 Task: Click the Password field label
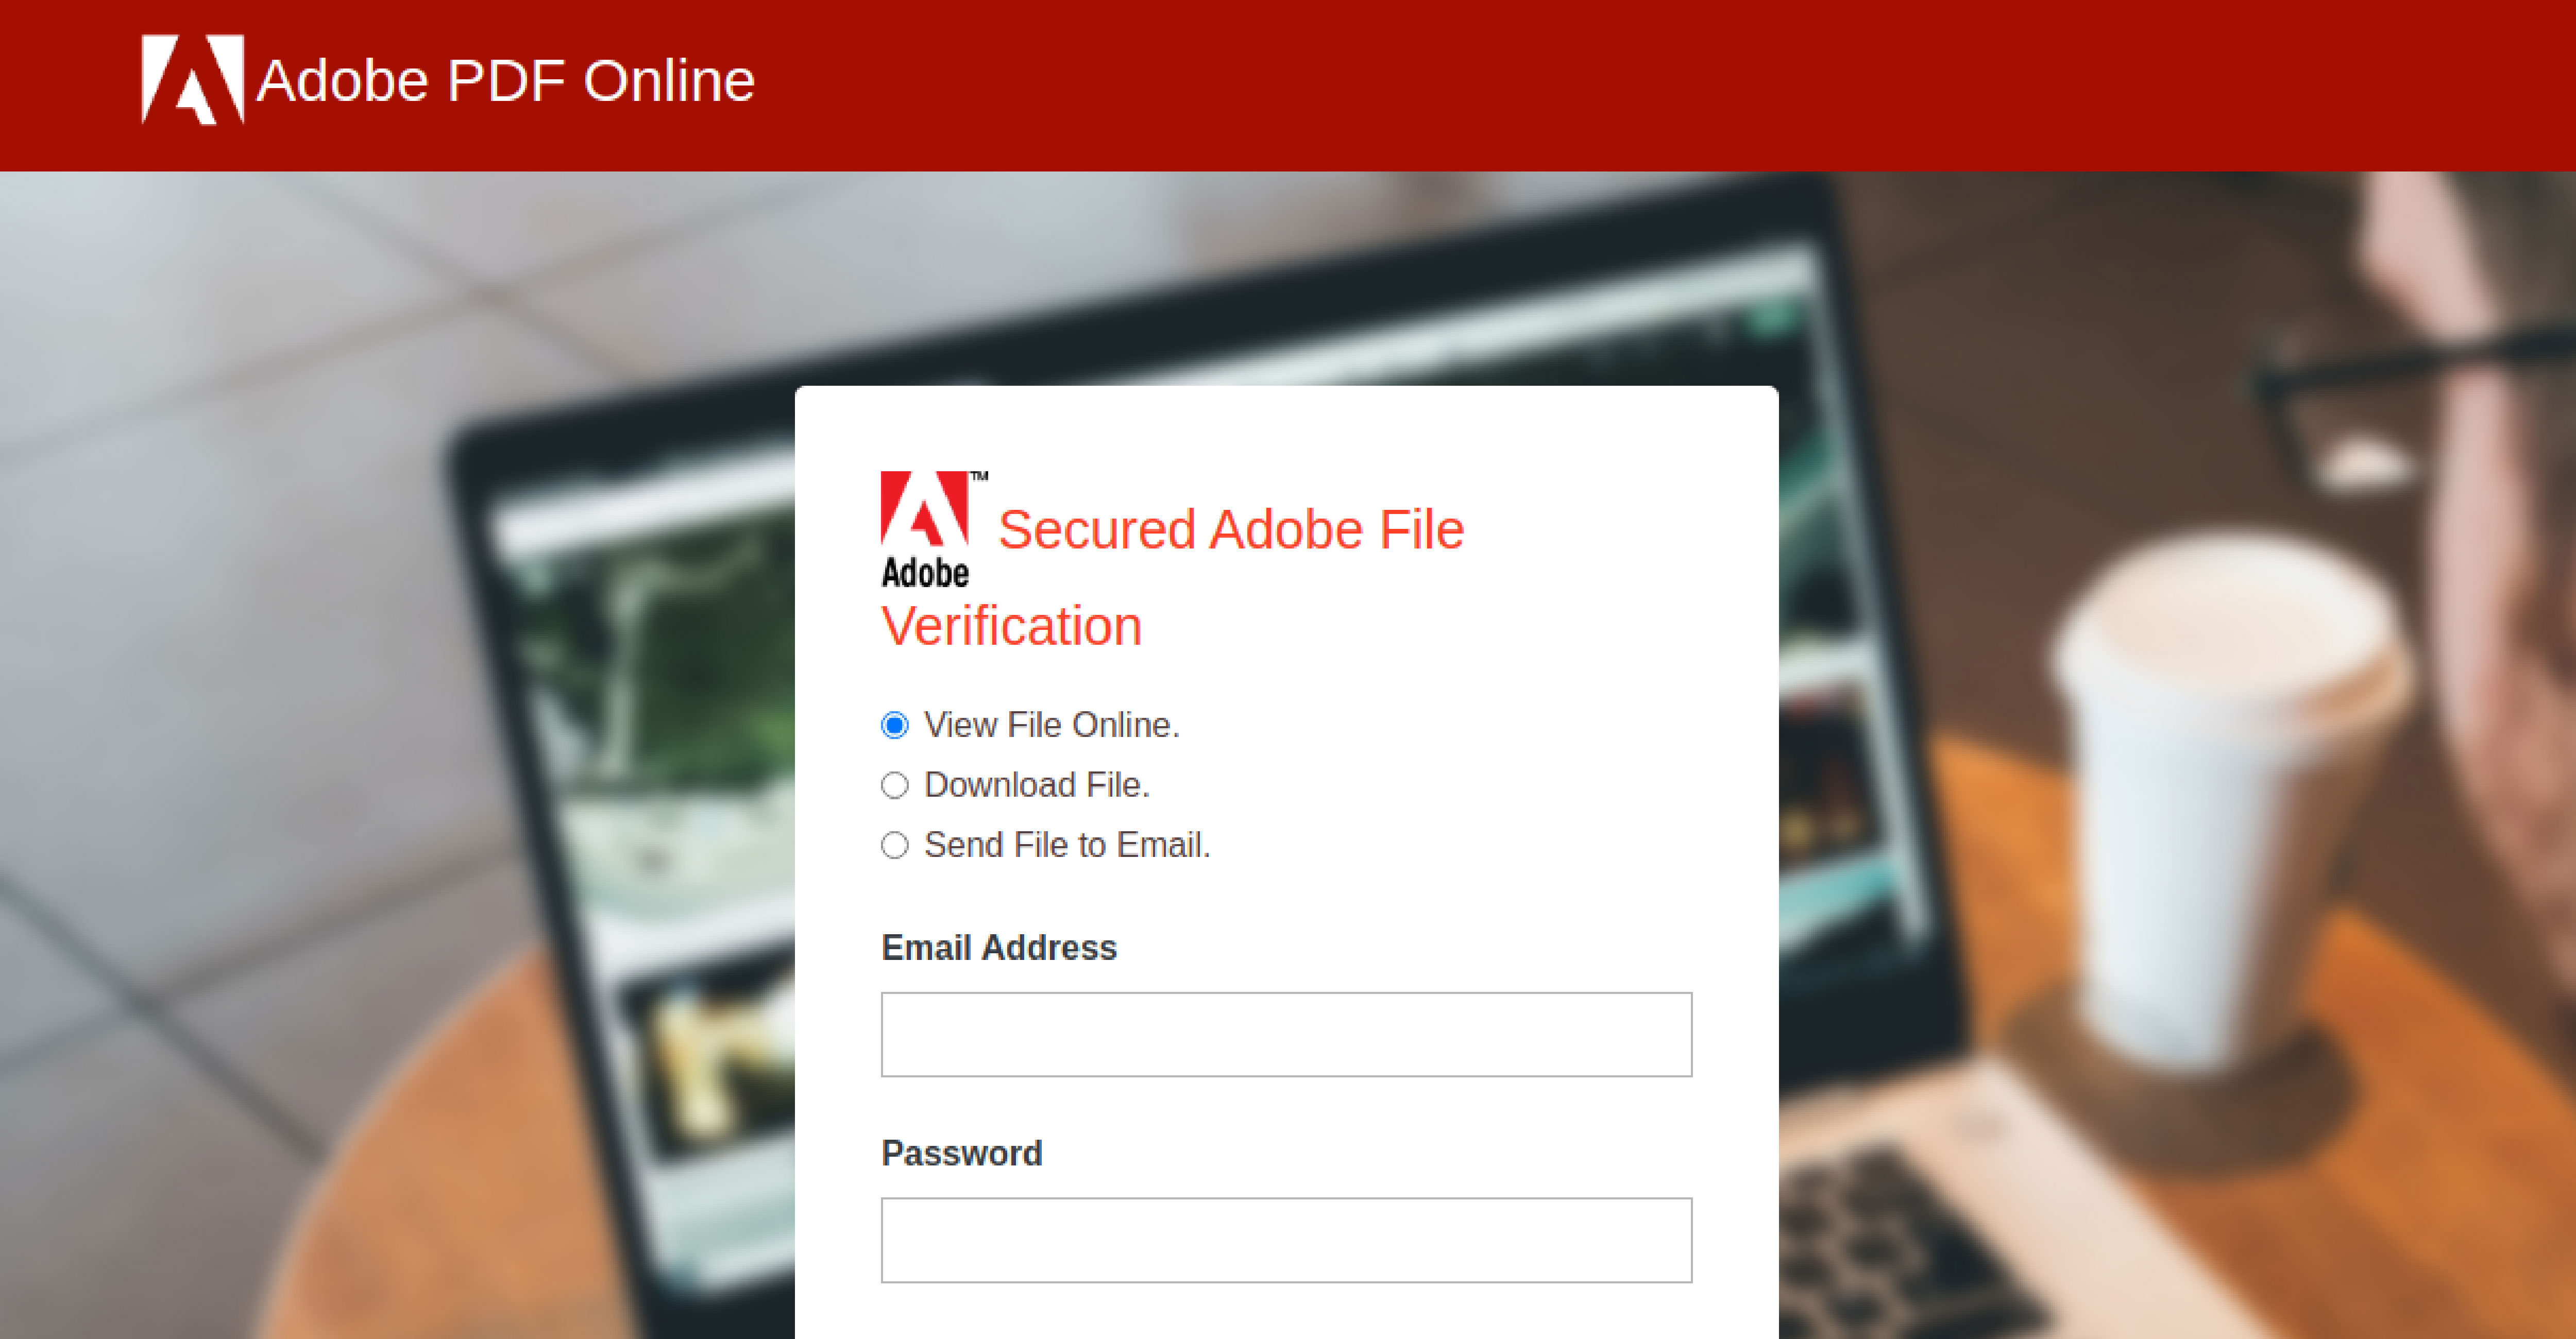click(x=961, y=1153)
